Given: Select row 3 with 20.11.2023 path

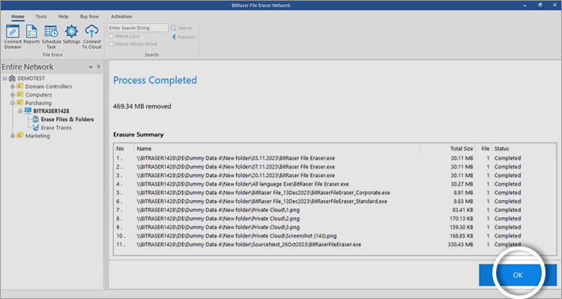Looking at the screenshot, I should point(335,175).
